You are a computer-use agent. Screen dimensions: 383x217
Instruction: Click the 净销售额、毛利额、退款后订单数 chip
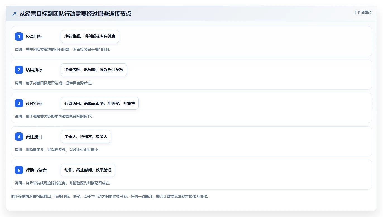click(94, 70)
